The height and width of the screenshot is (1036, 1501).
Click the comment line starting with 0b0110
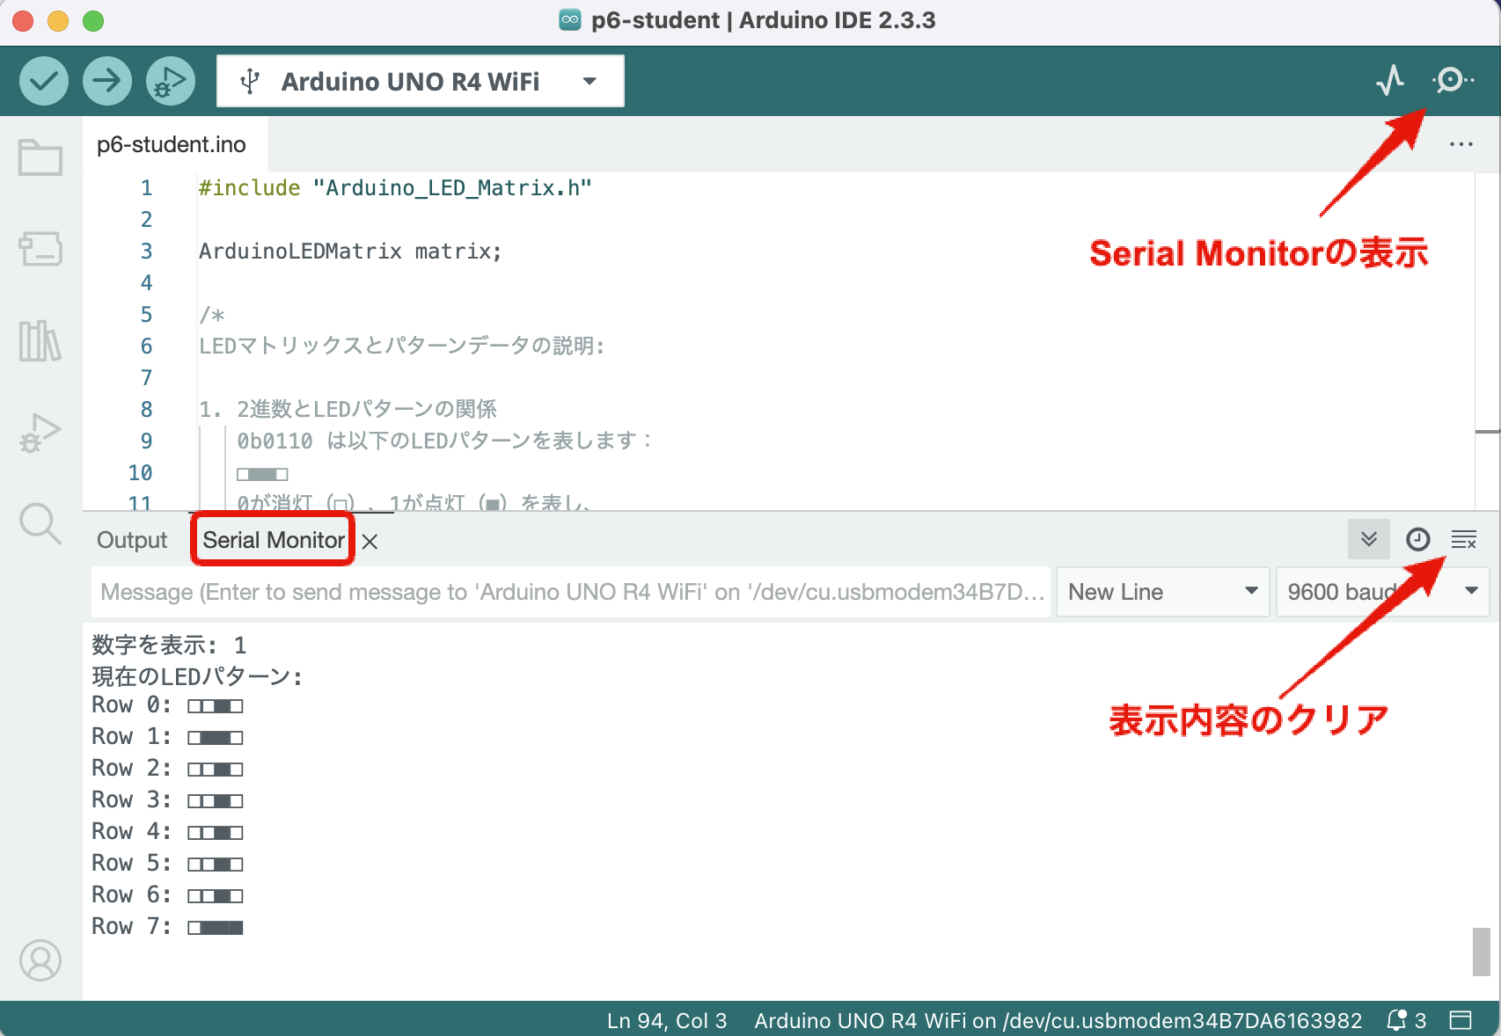click(443, 441)
